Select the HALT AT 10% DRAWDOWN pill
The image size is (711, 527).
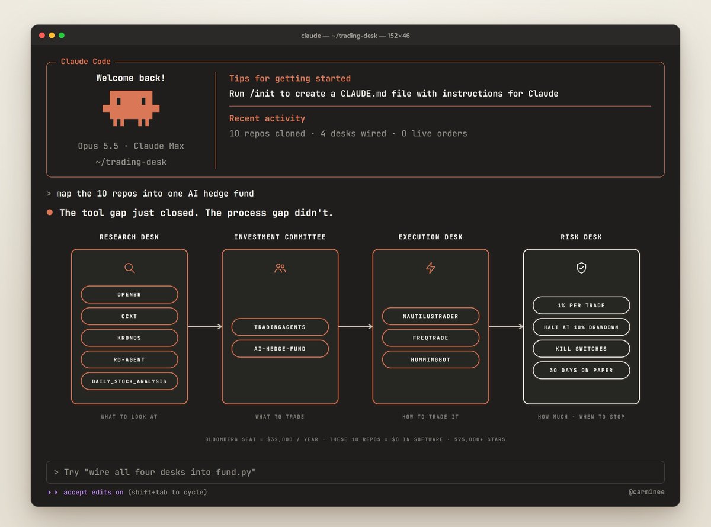[x=581, y=327]
